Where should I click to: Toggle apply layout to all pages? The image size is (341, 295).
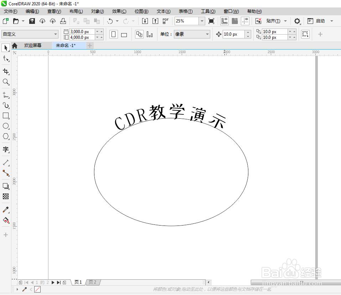click(139, 34)
